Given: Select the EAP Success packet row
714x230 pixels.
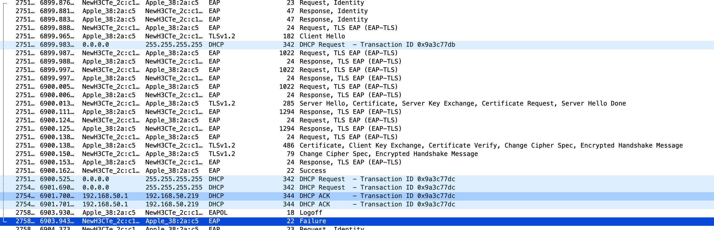Looking at the screenshot, I should tap(312, 171).
